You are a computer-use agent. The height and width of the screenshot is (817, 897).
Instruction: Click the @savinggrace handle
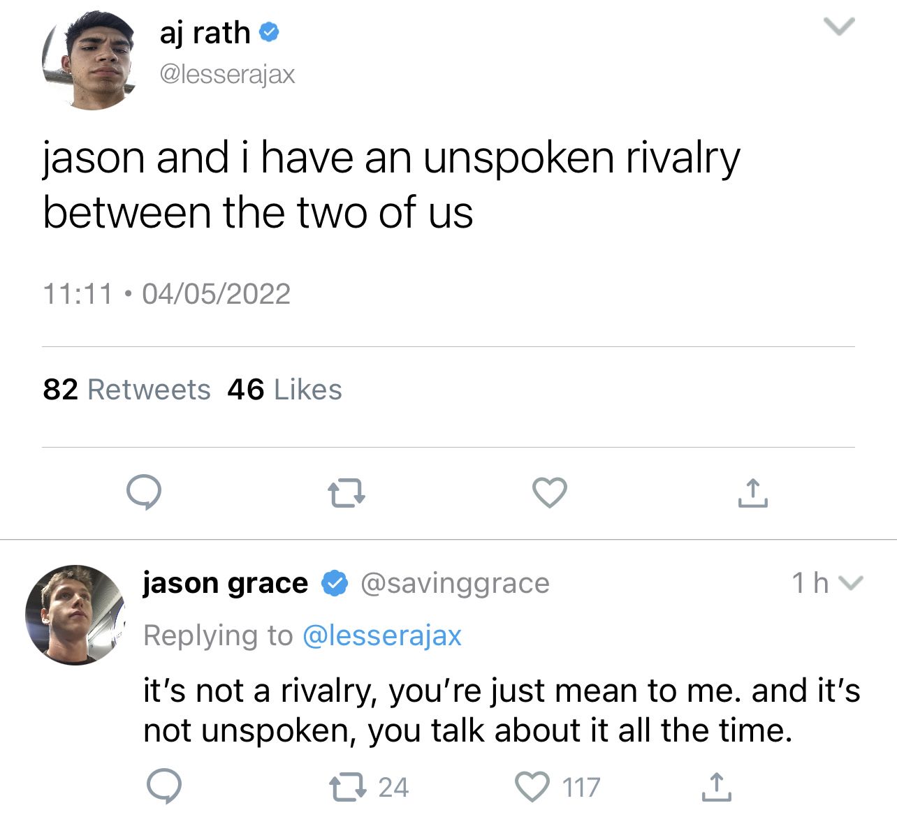(x=455, y=582)
